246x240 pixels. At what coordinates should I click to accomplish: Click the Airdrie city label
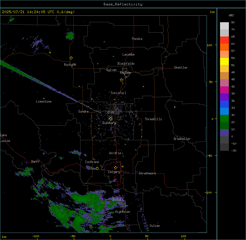[x=115, y=153]
